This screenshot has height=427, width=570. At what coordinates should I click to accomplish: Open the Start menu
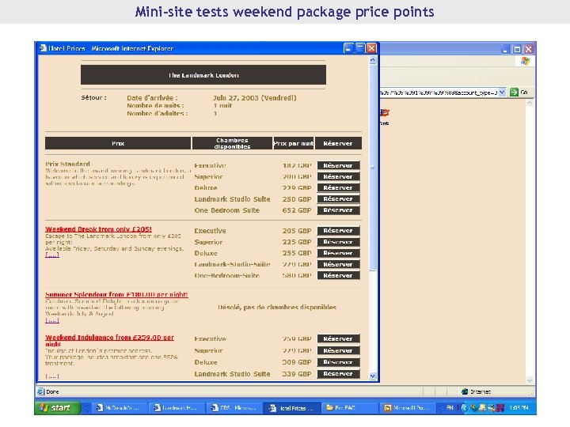(x=58, y=408)
